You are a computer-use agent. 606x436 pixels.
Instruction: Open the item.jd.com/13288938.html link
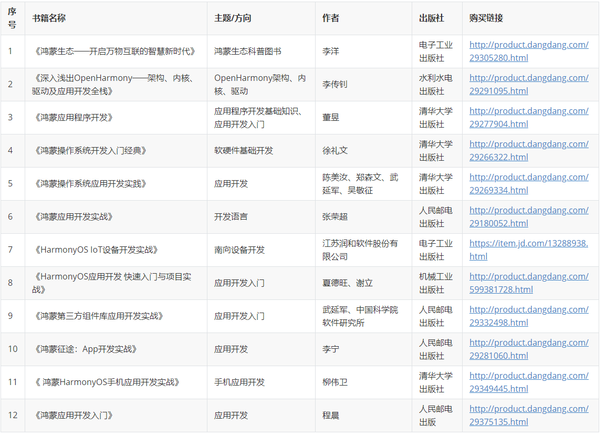point(529,250)
